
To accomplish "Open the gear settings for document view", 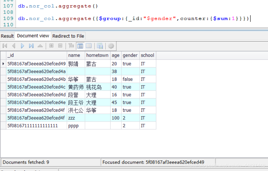I will pos(111,46).
